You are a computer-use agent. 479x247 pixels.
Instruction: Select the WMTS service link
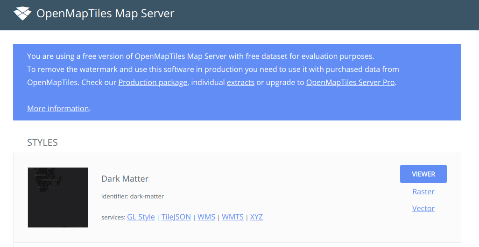coord(232,217)
